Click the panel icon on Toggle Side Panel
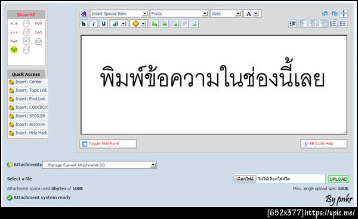This screenshot has width=358, height=219. click(85, 144)
